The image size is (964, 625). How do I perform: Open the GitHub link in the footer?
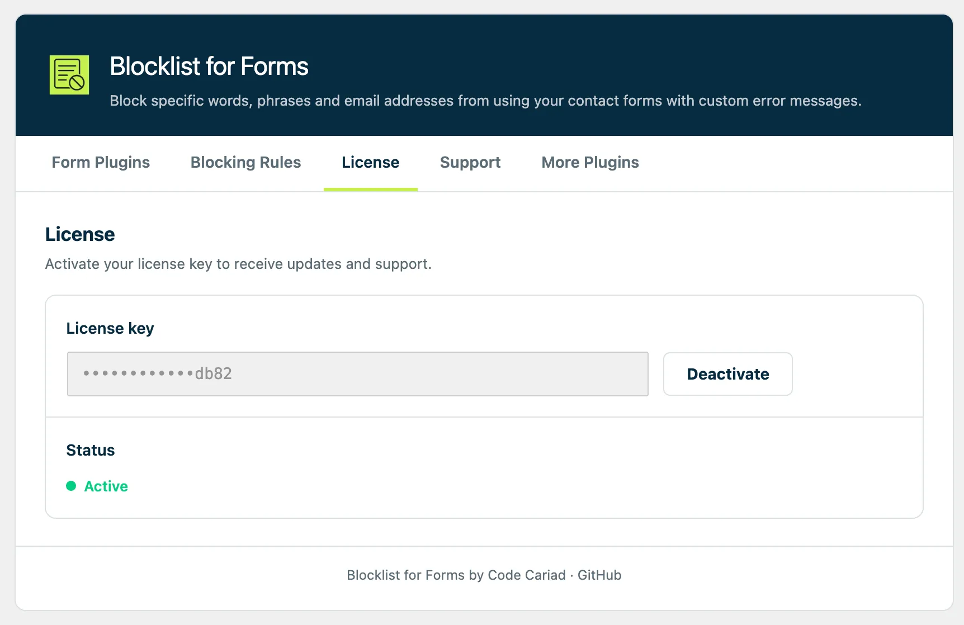599,575
